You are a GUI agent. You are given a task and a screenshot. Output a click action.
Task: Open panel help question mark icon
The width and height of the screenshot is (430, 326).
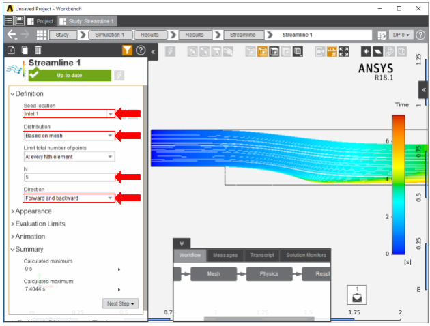(x=141, y=50)
